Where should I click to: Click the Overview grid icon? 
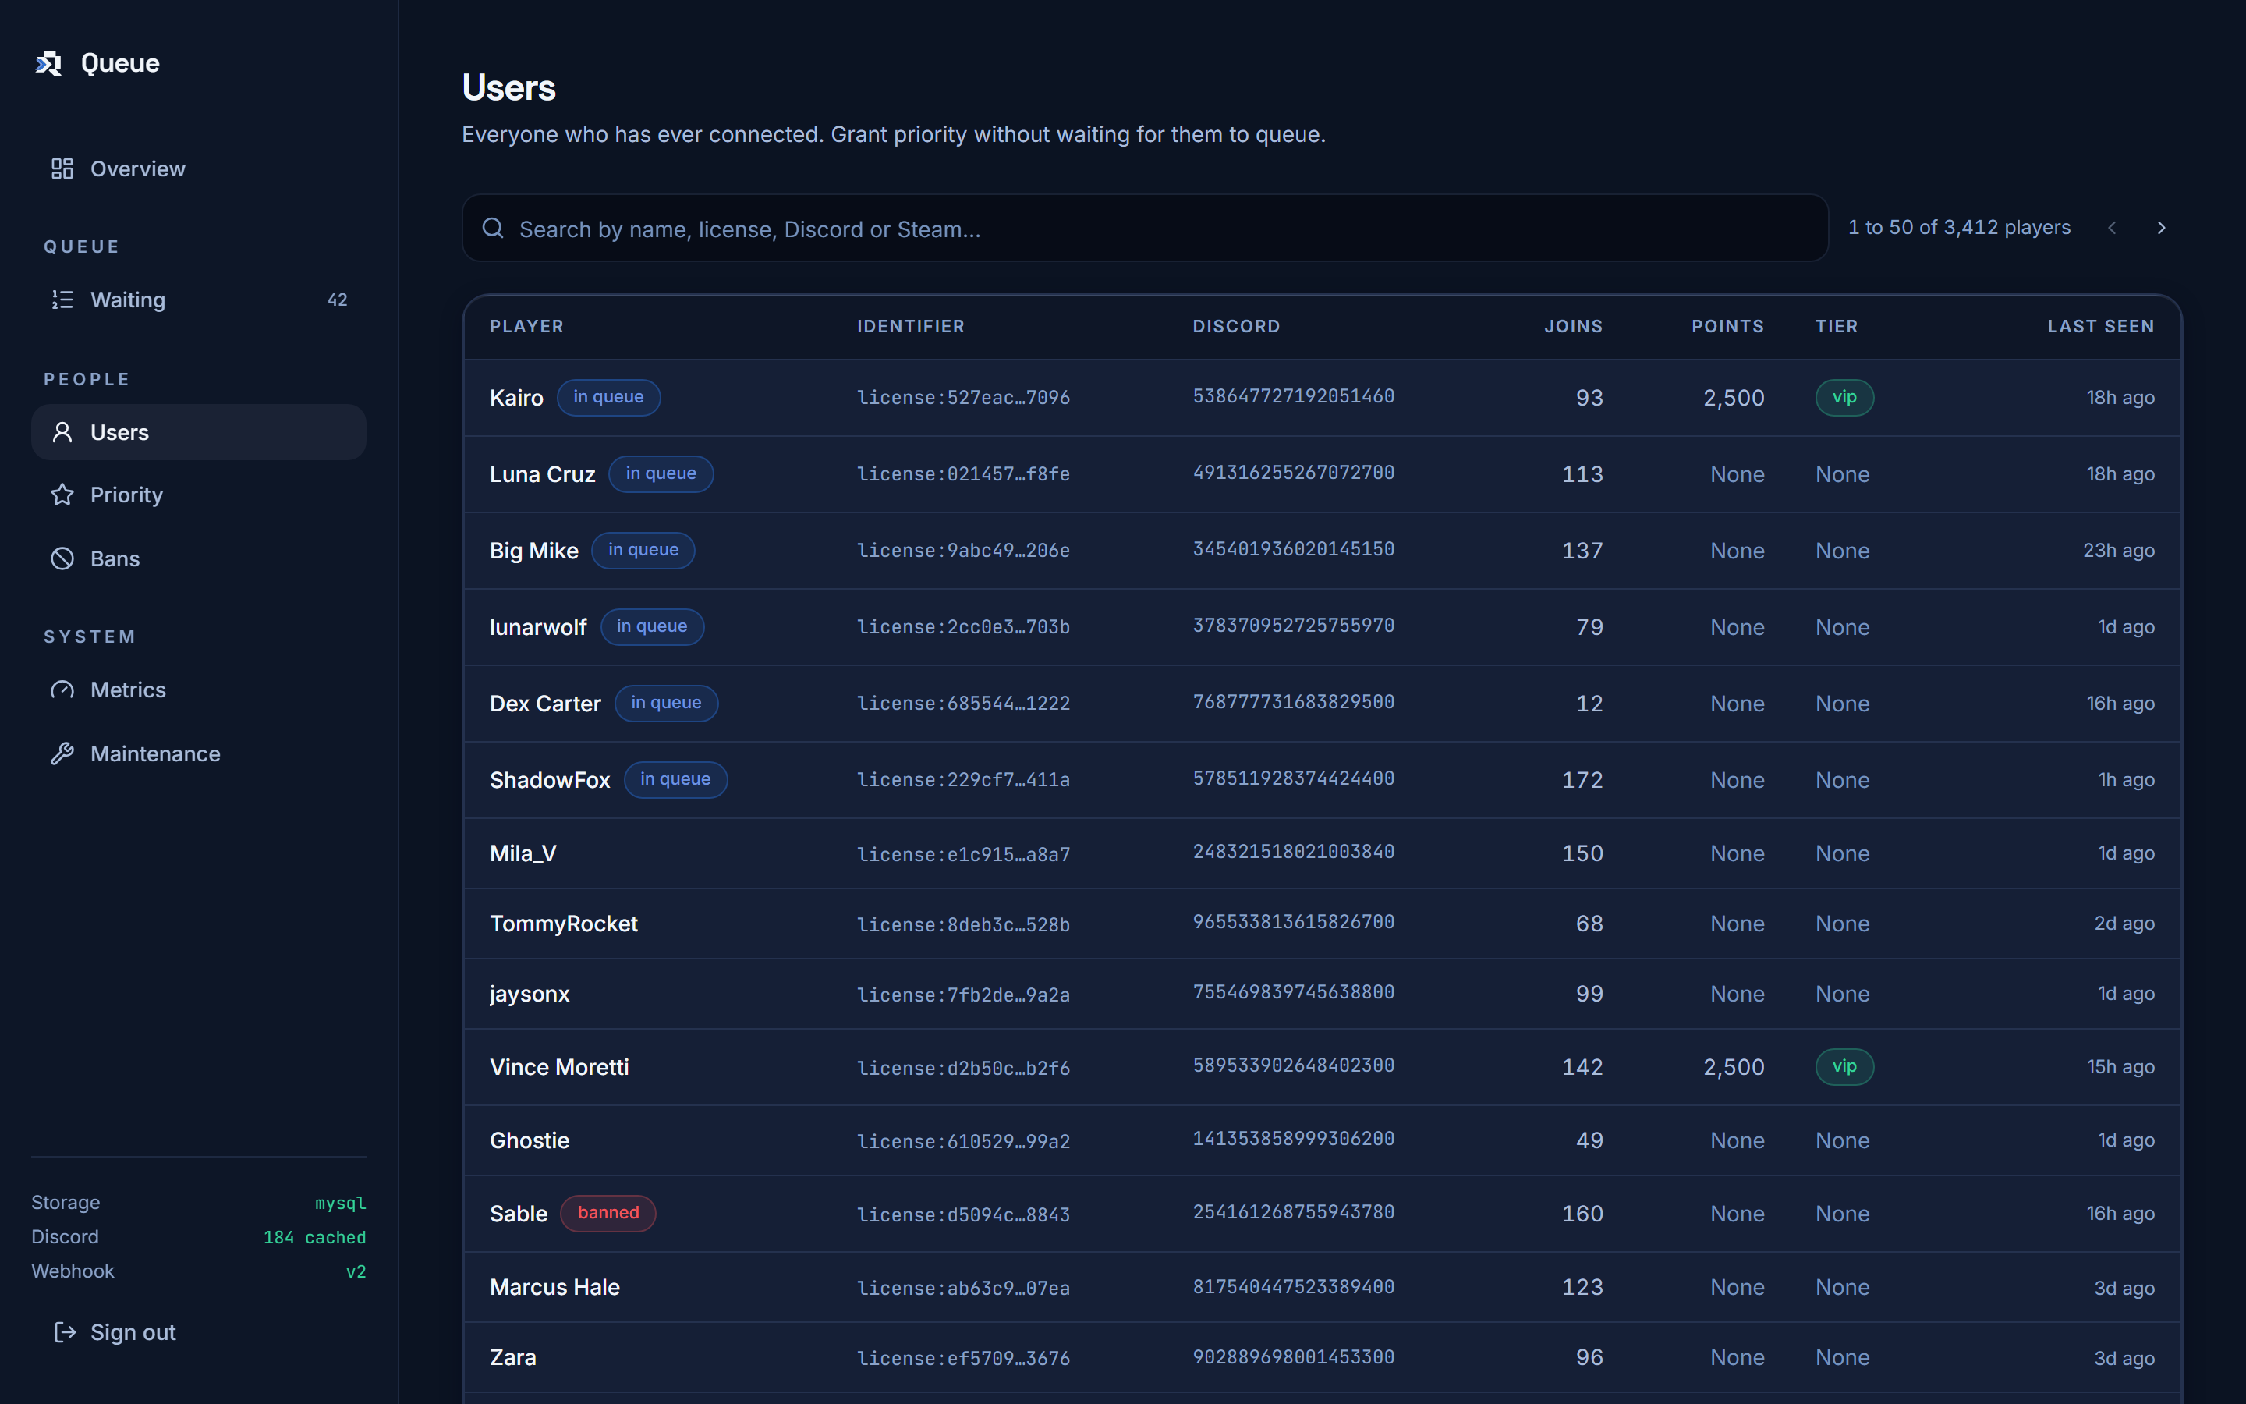point(62,169)
